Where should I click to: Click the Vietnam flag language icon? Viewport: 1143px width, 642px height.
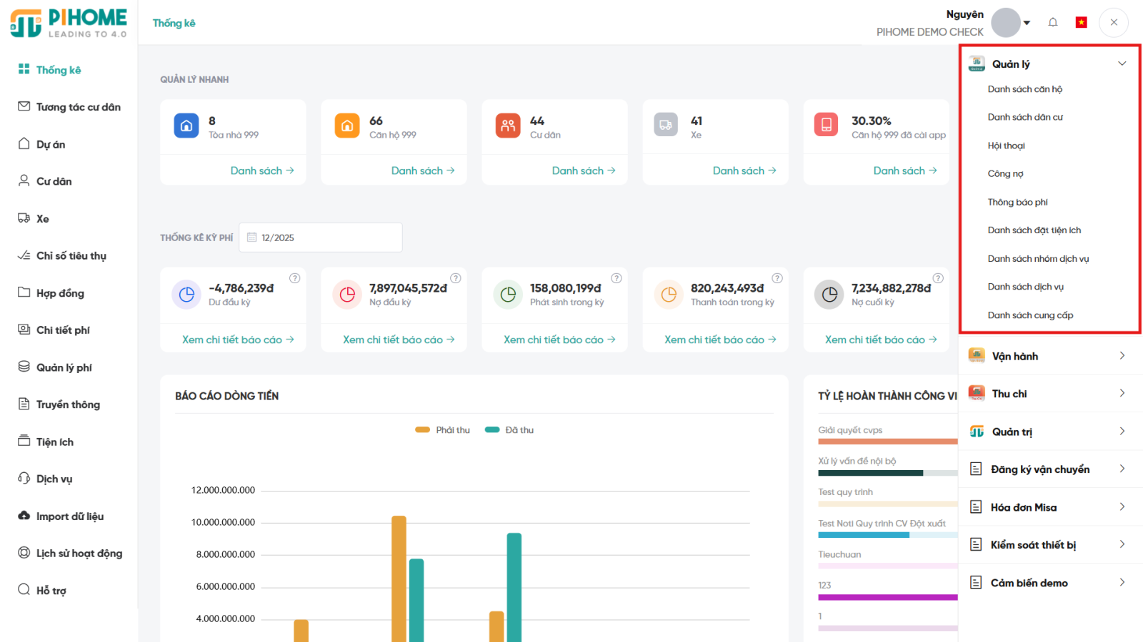coord(1081,23)
